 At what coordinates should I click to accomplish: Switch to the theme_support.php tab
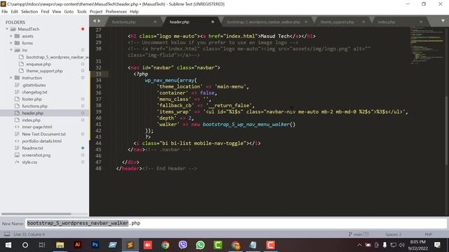coord(337,22)
